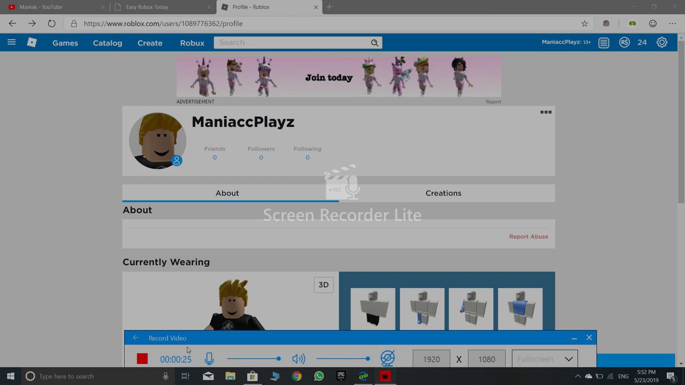The image size is (685, 385).
Task: Click the Join today advertisement banner
Action: pyautogui.click(x=339, y=77)
